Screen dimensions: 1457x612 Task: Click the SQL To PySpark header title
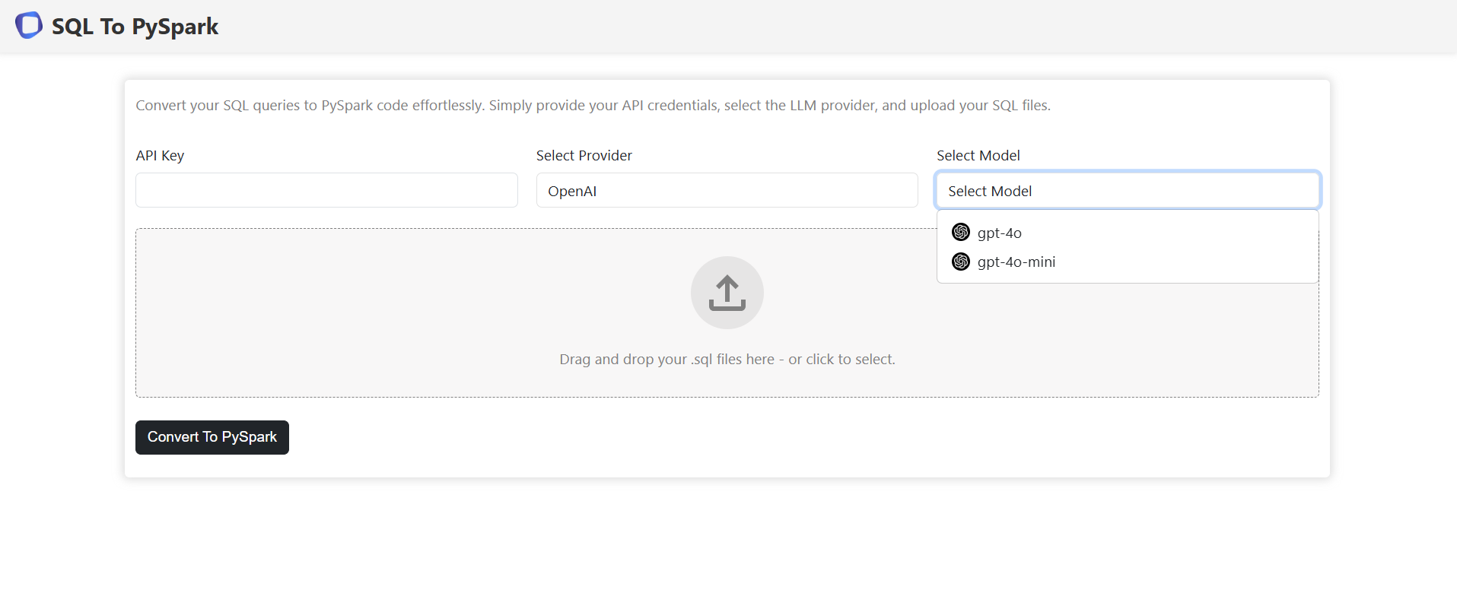click(x=135, y=27)
